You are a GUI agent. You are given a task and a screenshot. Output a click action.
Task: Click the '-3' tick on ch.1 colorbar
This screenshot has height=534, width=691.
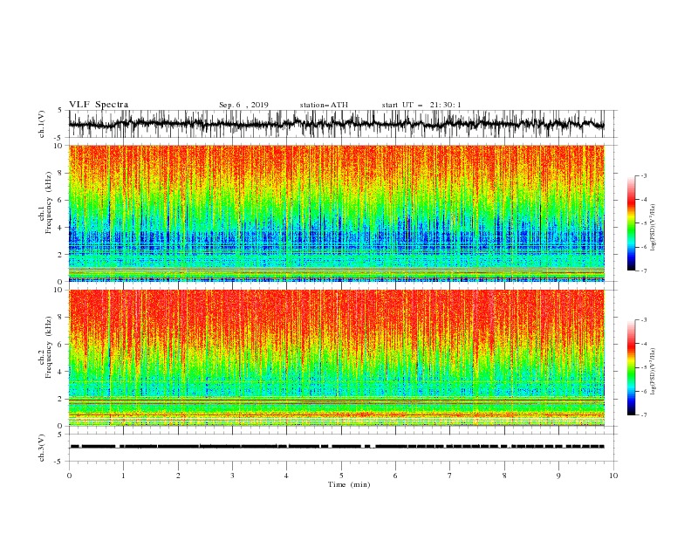tap(643, 175)
